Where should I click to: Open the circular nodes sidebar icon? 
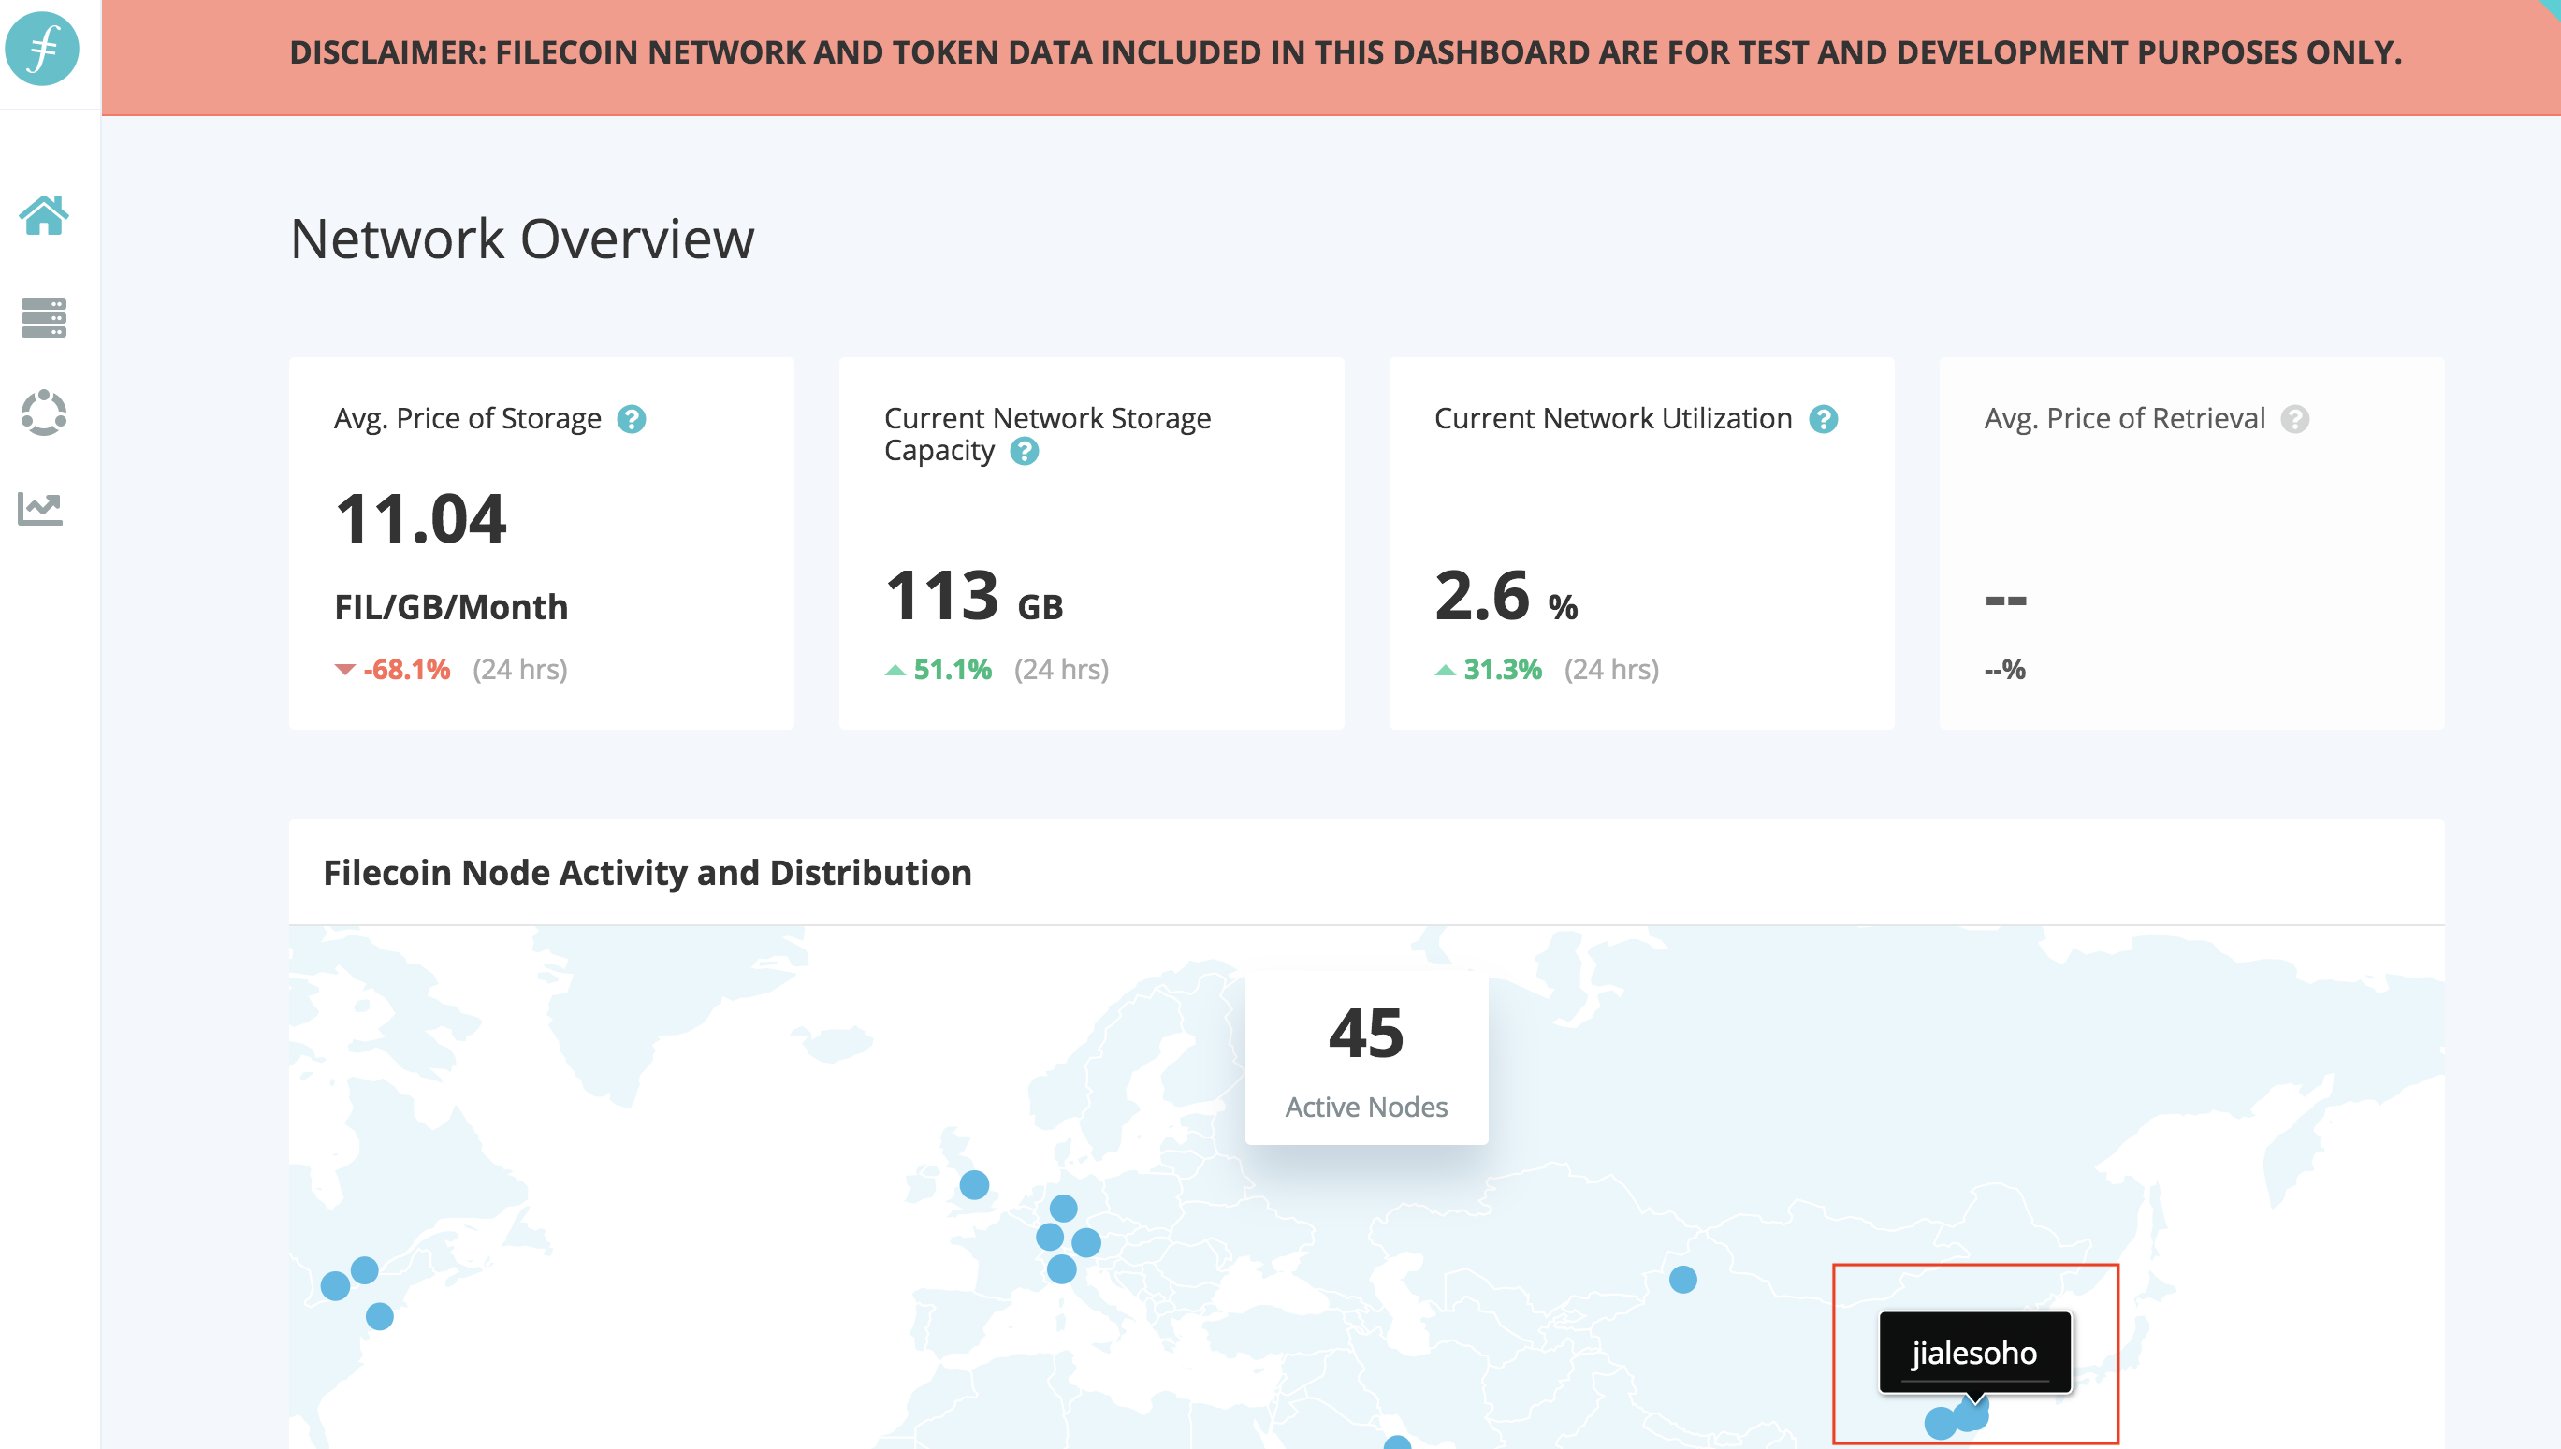point(43,412)
